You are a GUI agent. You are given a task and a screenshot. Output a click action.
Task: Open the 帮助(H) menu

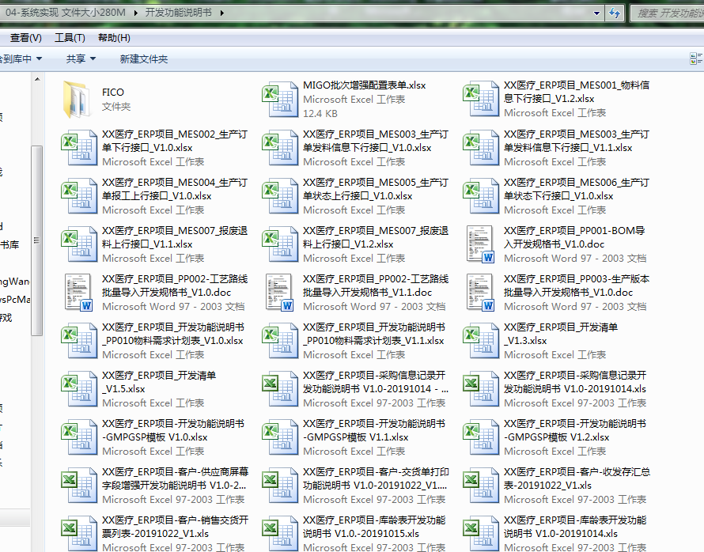coord(114,38)
